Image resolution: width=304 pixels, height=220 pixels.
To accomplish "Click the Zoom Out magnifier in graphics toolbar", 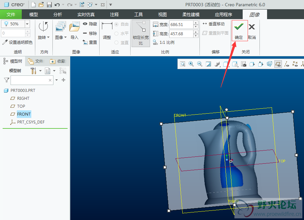I will point(200,64).
